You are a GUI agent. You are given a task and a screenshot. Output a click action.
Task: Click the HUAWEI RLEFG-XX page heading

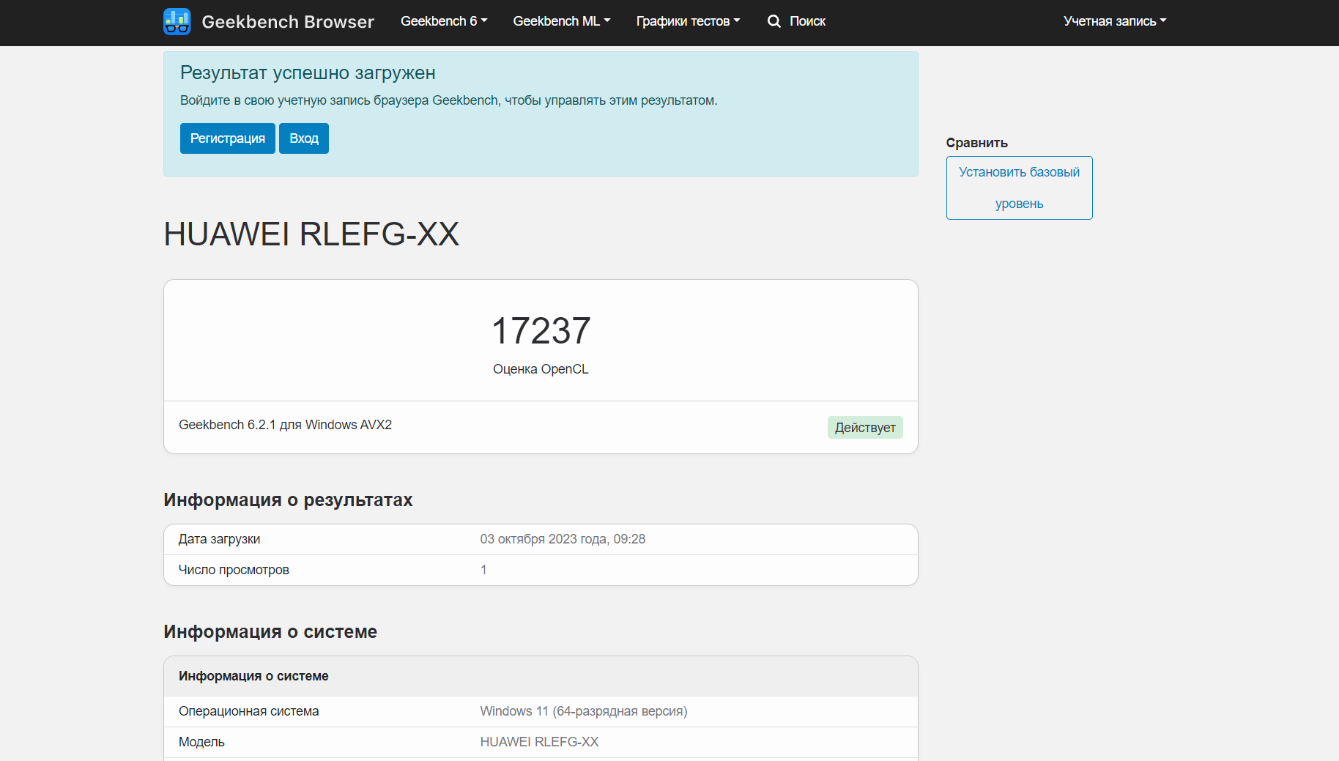coord(311,234)
